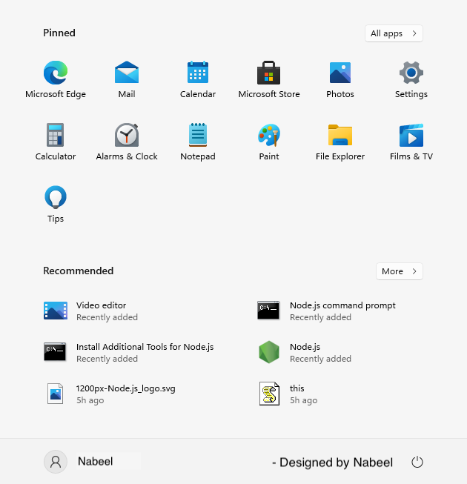Viewport: 467px width, 484px height.
Task: Click the 'Films & TV' label
Action: [x=411, y=156]
